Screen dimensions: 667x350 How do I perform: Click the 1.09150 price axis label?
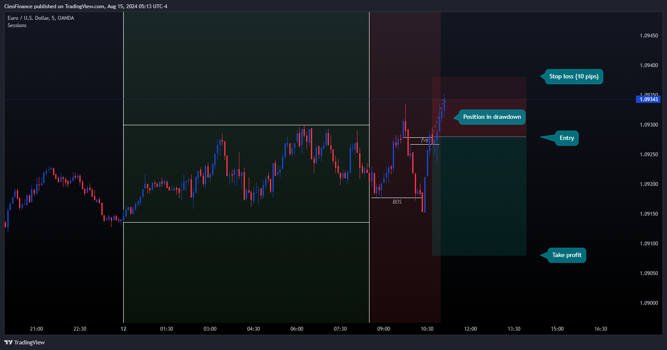[x=649, y=214]
